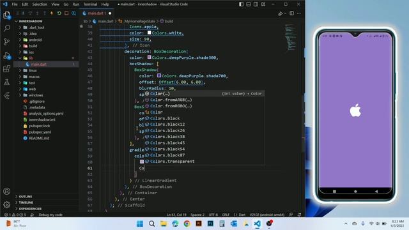Viewport: 409px width, 230px height.
Task: Click Debug my code in status bar
Action: 50,215
